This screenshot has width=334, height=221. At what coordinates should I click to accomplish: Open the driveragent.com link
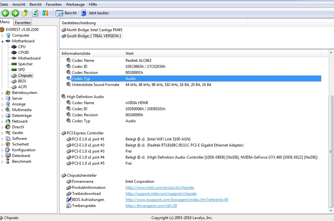click(151, 206)
